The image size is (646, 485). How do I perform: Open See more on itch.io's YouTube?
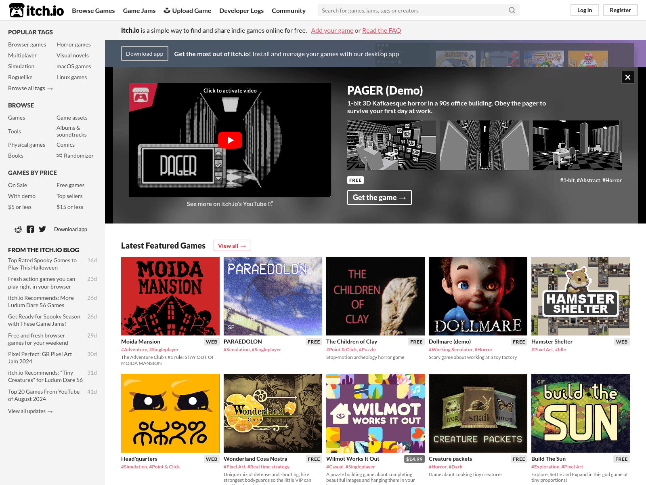click(230, 204)
